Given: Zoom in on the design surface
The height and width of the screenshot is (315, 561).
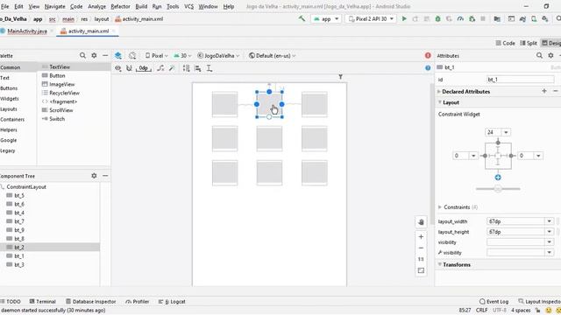Looking at the screenshot, I should click(421, 237).
